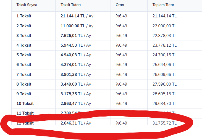Click the %6,49 rate in 6 Taksit row
This screenshot has width=202, height=140.
(x=121, y=65)
